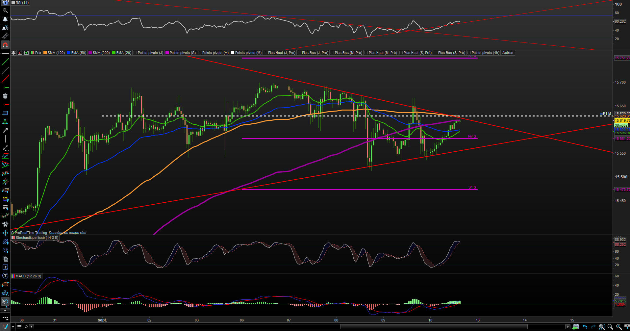Image resolution: width=630 pixels, height=331 pixels.
Task: Select the text box annotation tool
Action: click(5, 267)
